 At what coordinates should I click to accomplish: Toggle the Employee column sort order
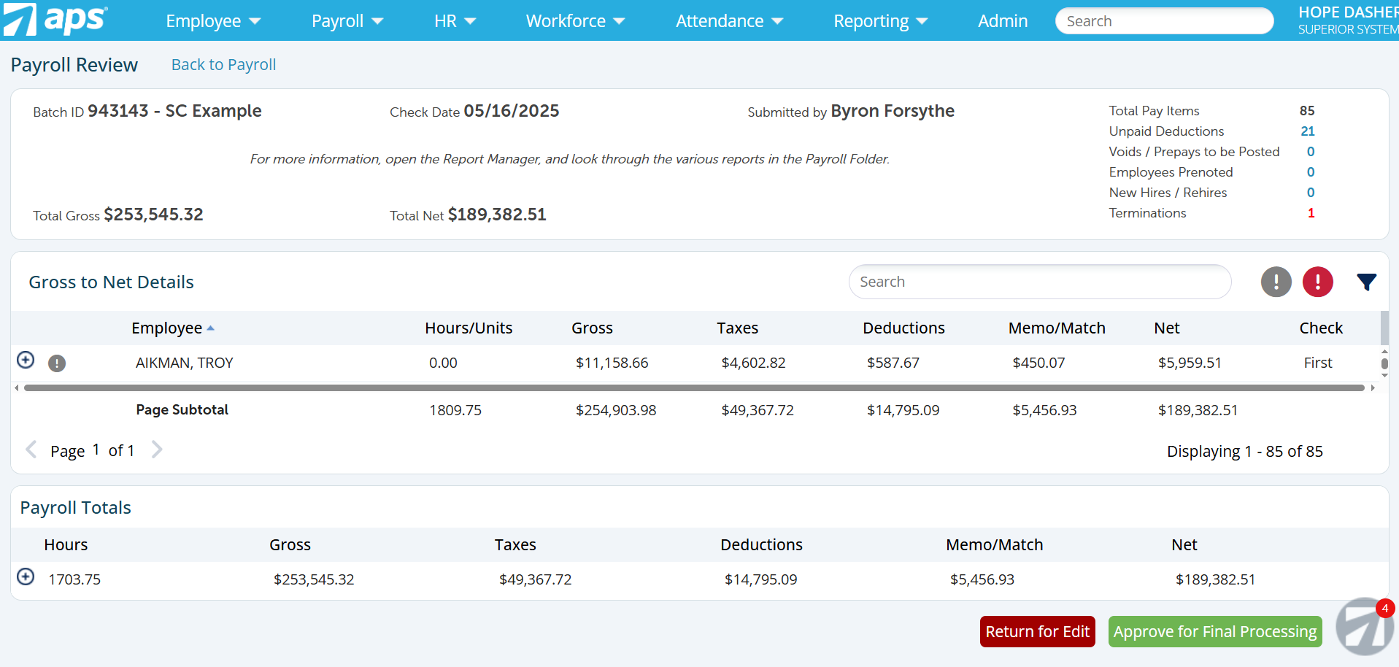[x=173, y=328]
